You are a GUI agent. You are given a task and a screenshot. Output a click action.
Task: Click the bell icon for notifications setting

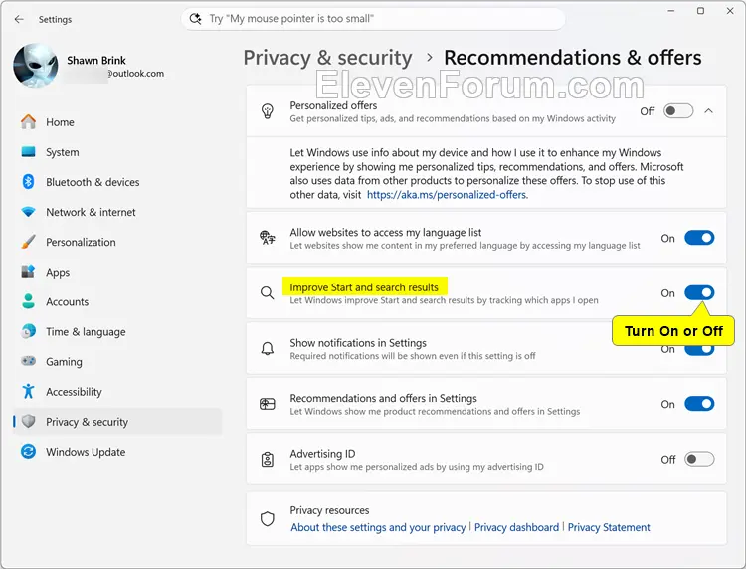pos(268,349)
